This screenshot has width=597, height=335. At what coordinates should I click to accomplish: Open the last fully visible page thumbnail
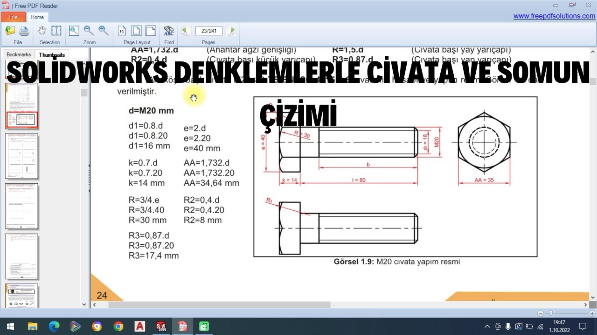pyautogui.click(x=21, y=256)
